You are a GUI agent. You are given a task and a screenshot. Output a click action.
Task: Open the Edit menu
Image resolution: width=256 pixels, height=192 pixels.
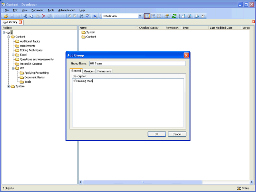[15, 10]
